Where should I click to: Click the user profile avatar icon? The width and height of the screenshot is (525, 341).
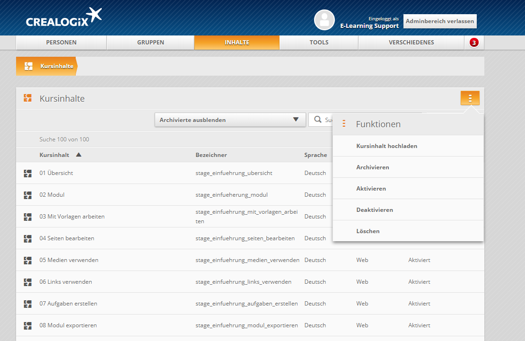click(324, 20)
